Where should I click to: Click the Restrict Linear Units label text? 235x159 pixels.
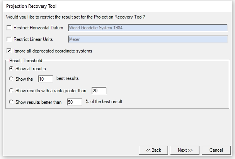pos(33,39)
